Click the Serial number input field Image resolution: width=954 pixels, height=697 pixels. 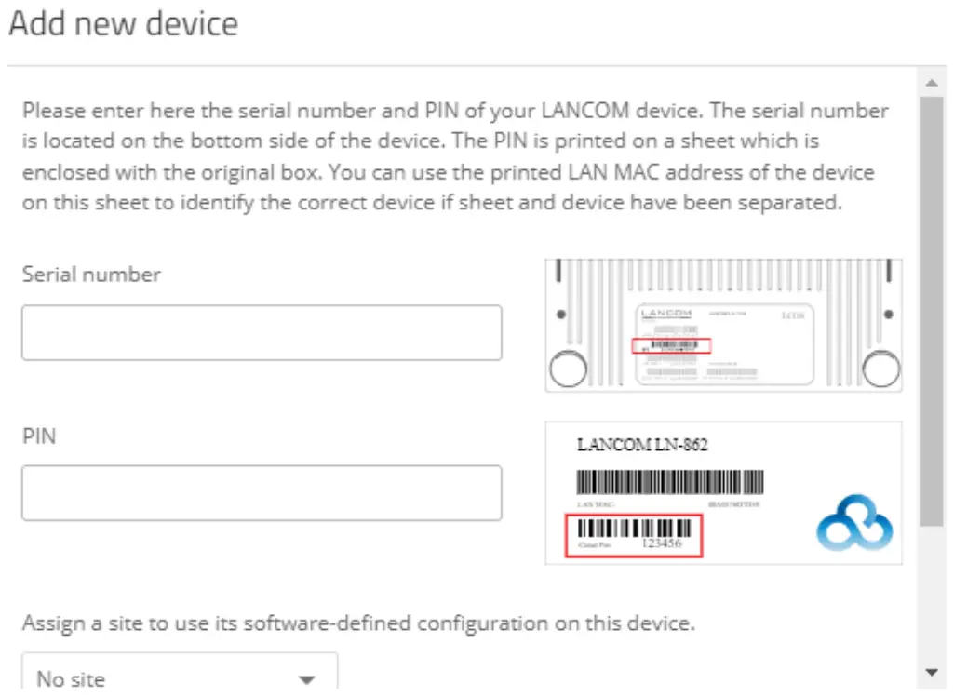pos(262,332)
